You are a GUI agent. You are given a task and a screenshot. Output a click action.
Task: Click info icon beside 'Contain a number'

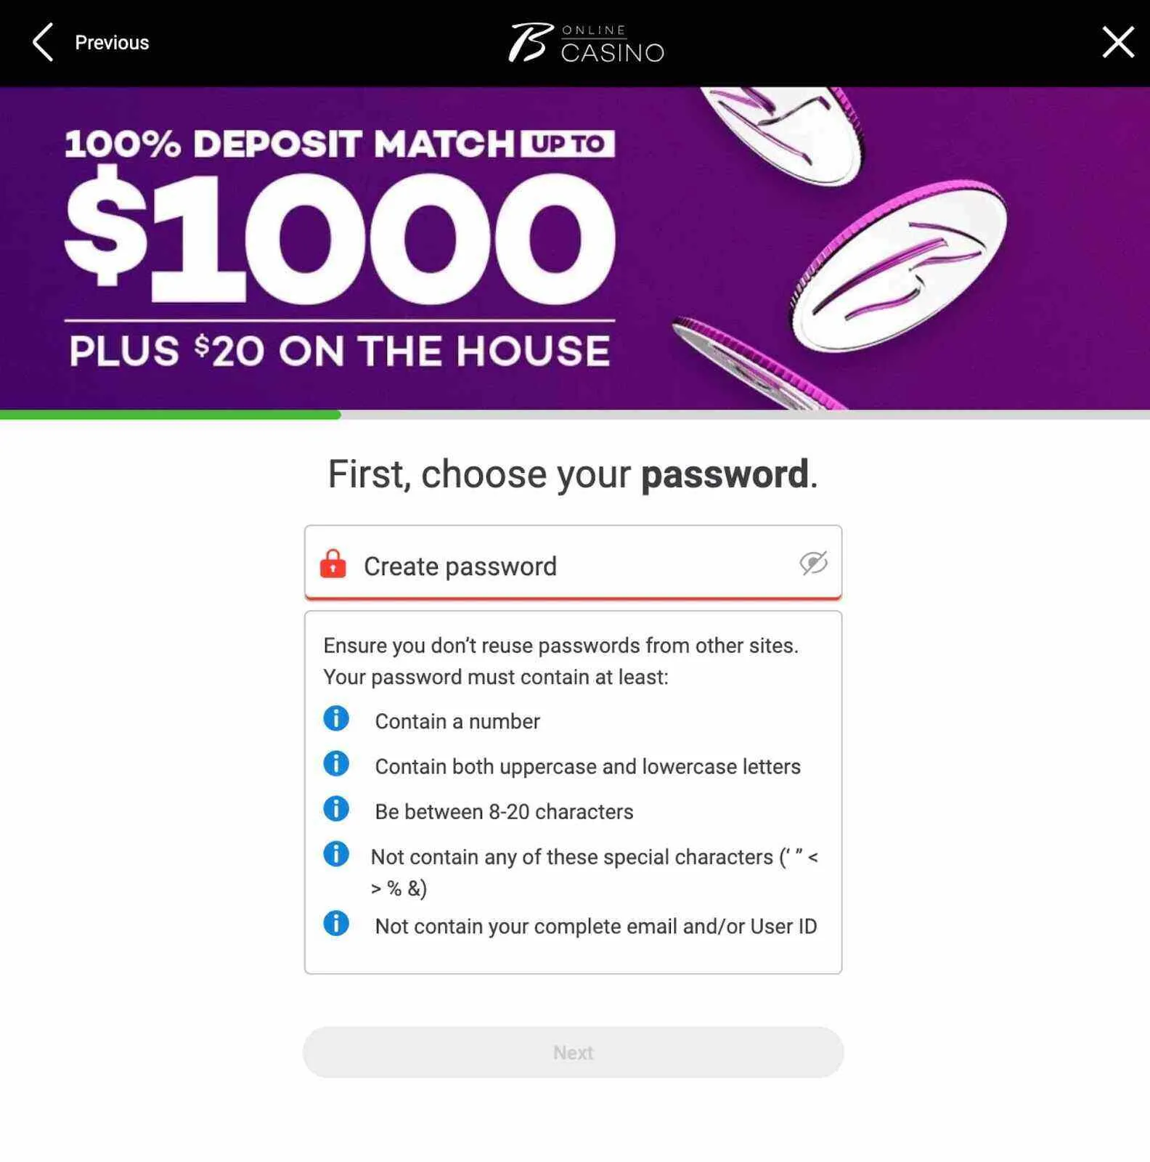[336, 719]
